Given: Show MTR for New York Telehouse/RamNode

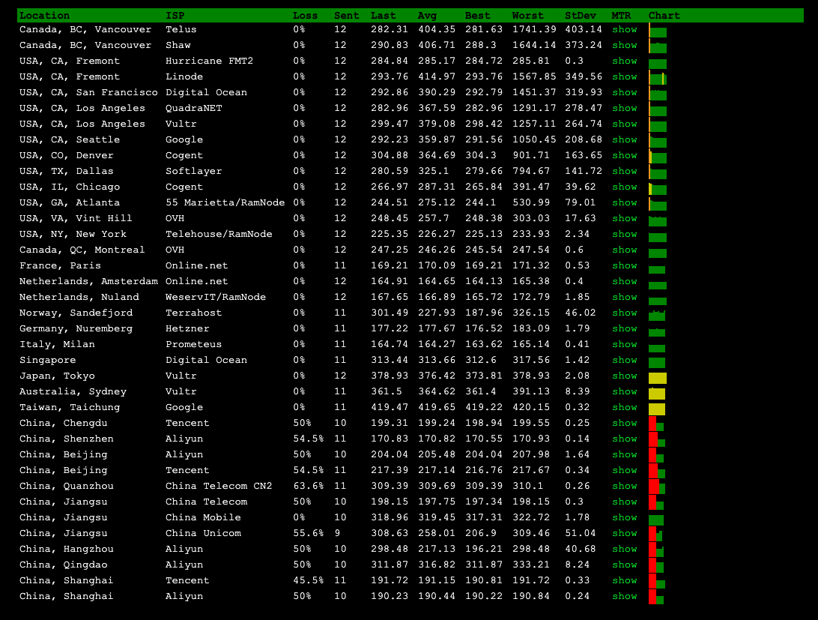Looking at the screenshot, I should pos(625,234).
